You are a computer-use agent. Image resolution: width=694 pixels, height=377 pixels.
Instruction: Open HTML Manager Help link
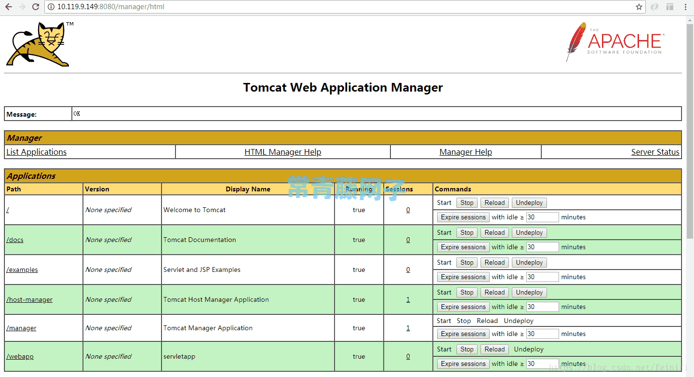coord(283,152)
